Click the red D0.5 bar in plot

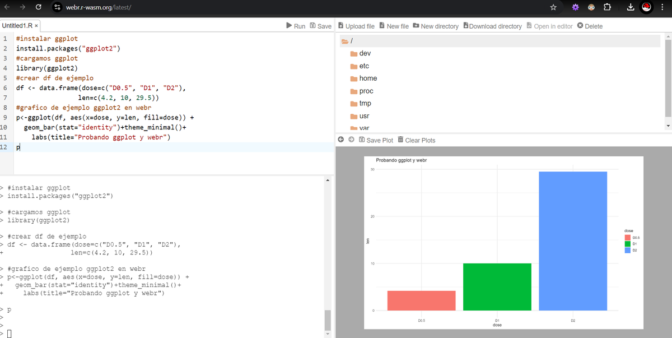(421, 300)
